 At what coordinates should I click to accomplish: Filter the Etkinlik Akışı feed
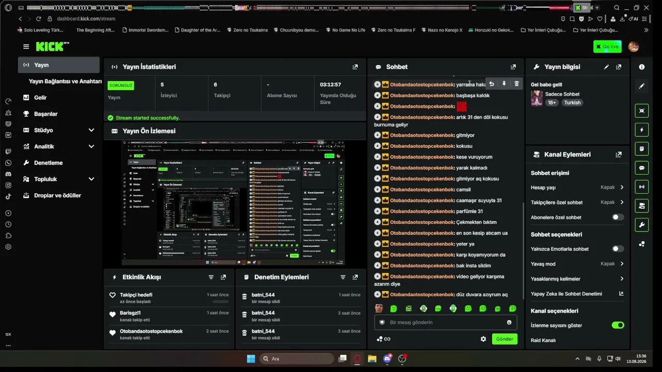[x=211, y=277]
